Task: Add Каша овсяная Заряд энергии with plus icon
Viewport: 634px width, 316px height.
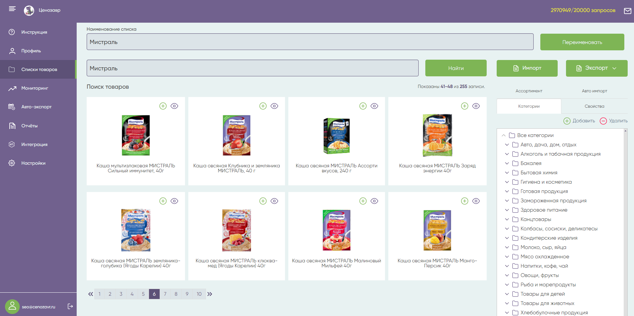Action: point(465,106)
